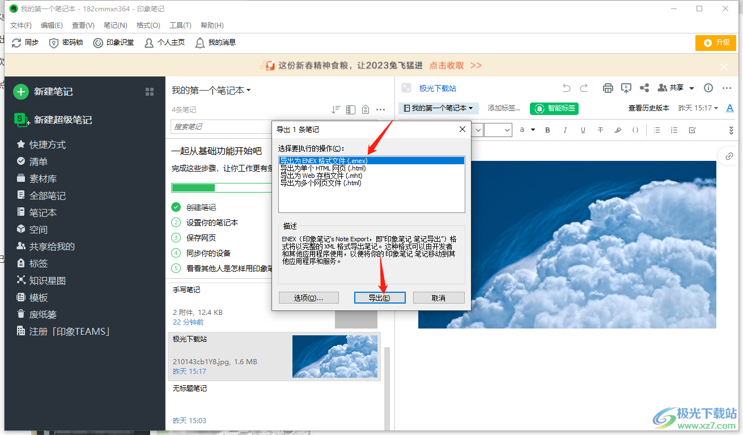Select 导出为 ENEX 格式文件 (.enex) option
The height and width of the screenshot is (435, 743).
(x=371, y=161)
